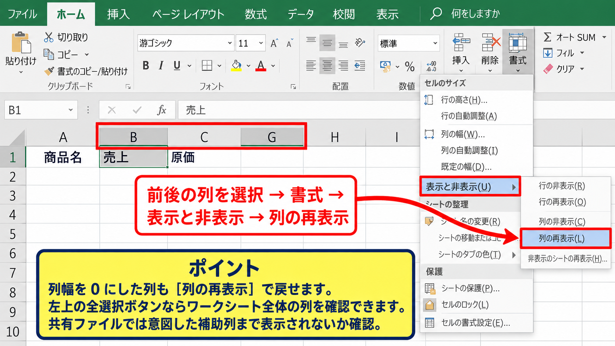
Task: Increase font size with large A icon
Action: click(x=274, y=43)
